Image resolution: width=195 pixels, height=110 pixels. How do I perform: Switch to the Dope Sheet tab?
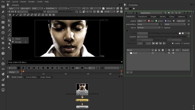click(x=45, y=77)
